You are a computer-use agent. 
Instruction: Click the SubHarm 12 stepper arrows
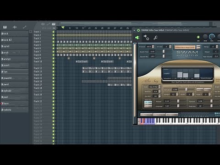(177, 94)
